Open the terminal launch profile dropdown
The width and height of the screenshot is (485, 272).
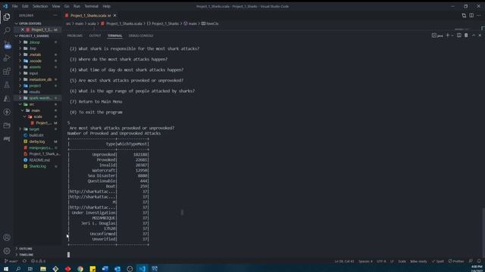pos(452,36)
